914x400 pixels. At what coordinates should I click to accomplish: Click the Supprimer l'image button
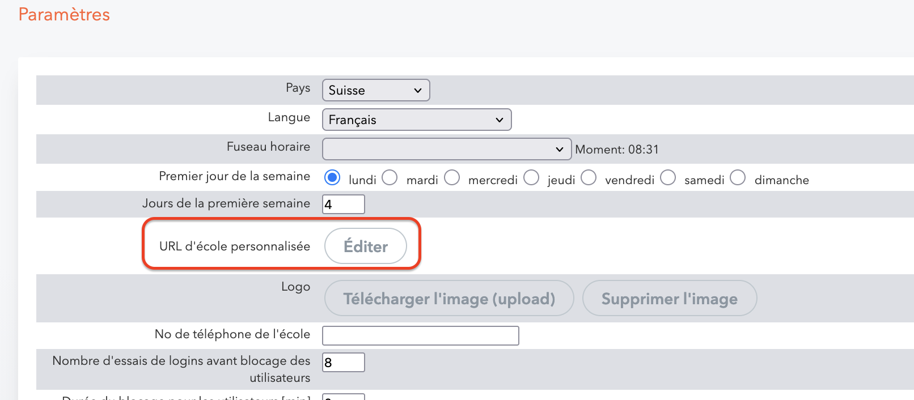[669, 299]
